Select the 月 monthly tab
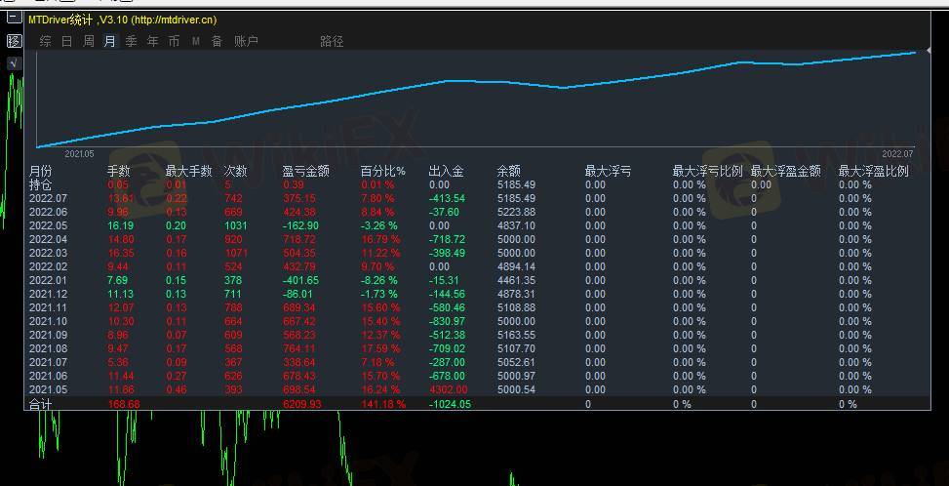 (x=109, y=41)
